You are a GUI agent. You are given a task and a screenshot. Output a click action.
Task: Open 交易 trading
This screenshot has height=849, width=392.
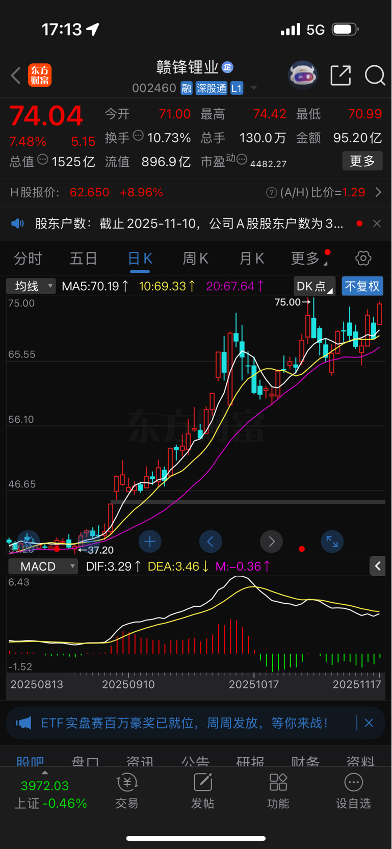tap(126, 791)
